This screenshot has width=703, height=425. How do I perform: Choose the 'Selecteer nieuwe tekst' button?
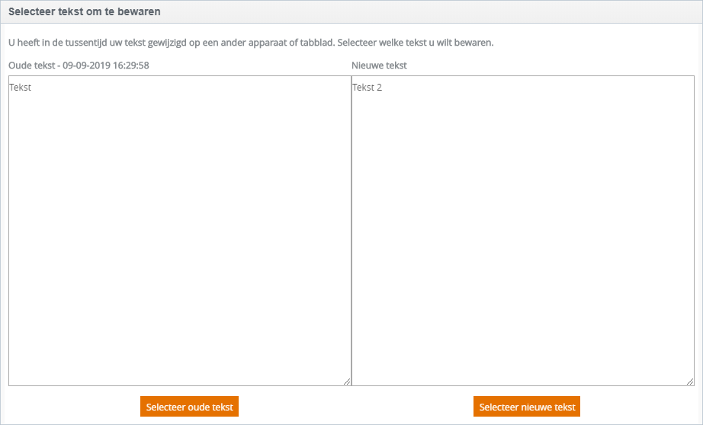[527, 407]
